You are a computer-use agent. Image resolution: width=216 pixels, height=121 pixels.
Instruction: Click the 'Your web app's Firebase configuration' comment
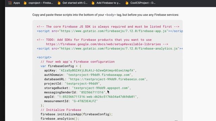pyautogui.click(x=78, y=62)
